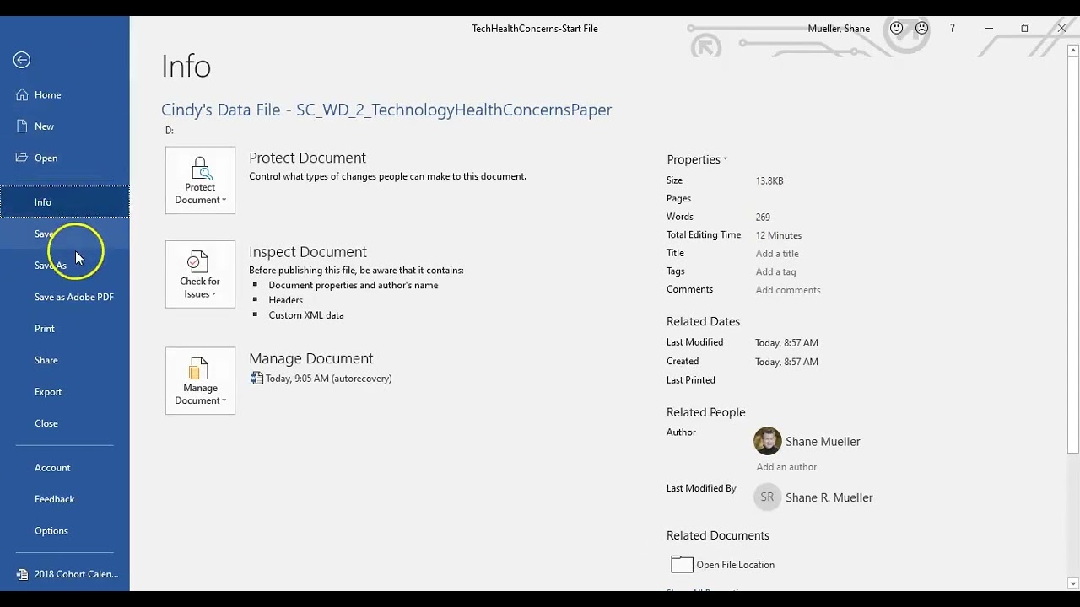1080x607 pixels.
Task: Click the help question mark icon
Action: click(x=953, y=28)
